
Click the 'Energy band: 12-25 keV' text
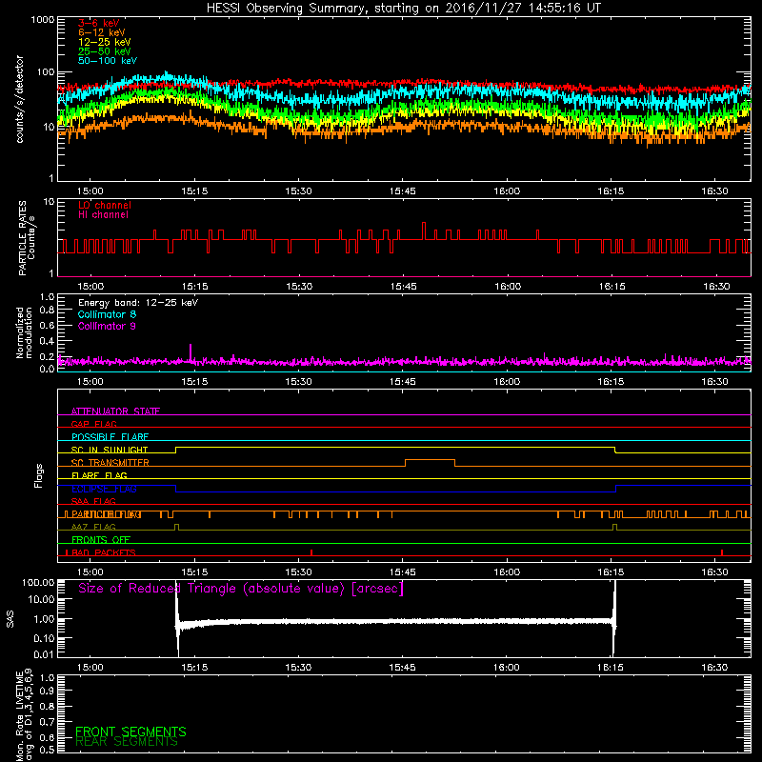(x=138, y=303)
